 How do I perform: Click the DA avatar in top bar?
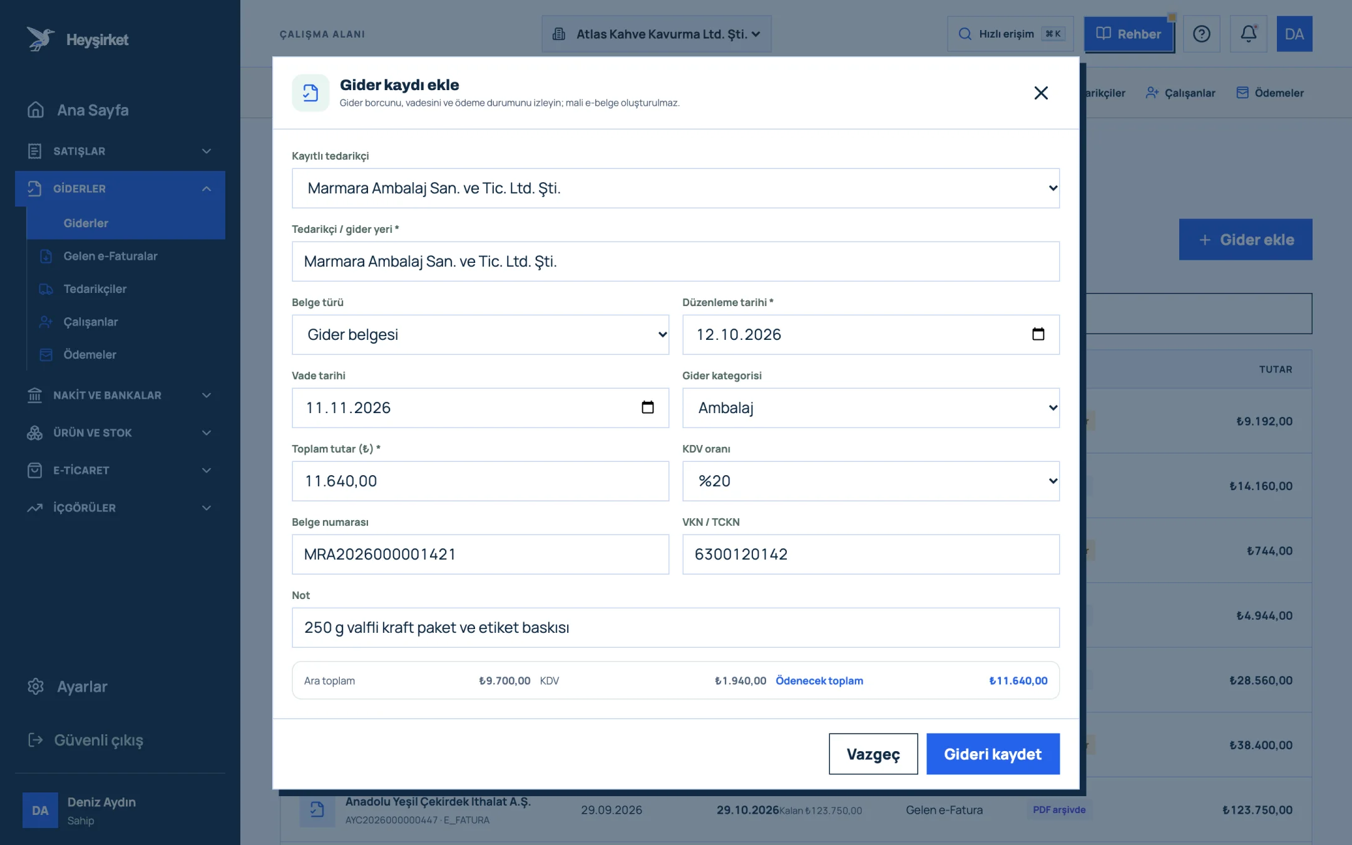point(1294,34)
